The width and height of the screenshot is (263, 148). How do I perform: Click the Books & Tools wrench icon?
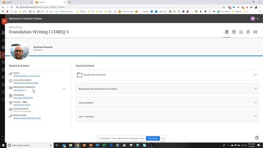point(11,116)
